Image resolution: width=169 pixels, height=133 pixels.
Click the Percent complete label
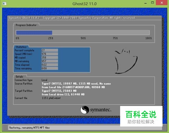[24, 50]
